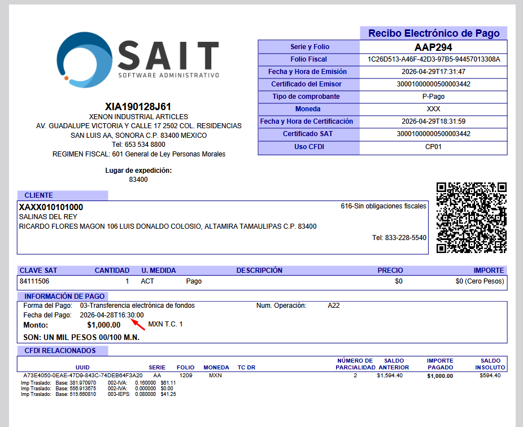Click description cell Pago
The height and width of the screenshot is (427, 523).
pos(194,281)
